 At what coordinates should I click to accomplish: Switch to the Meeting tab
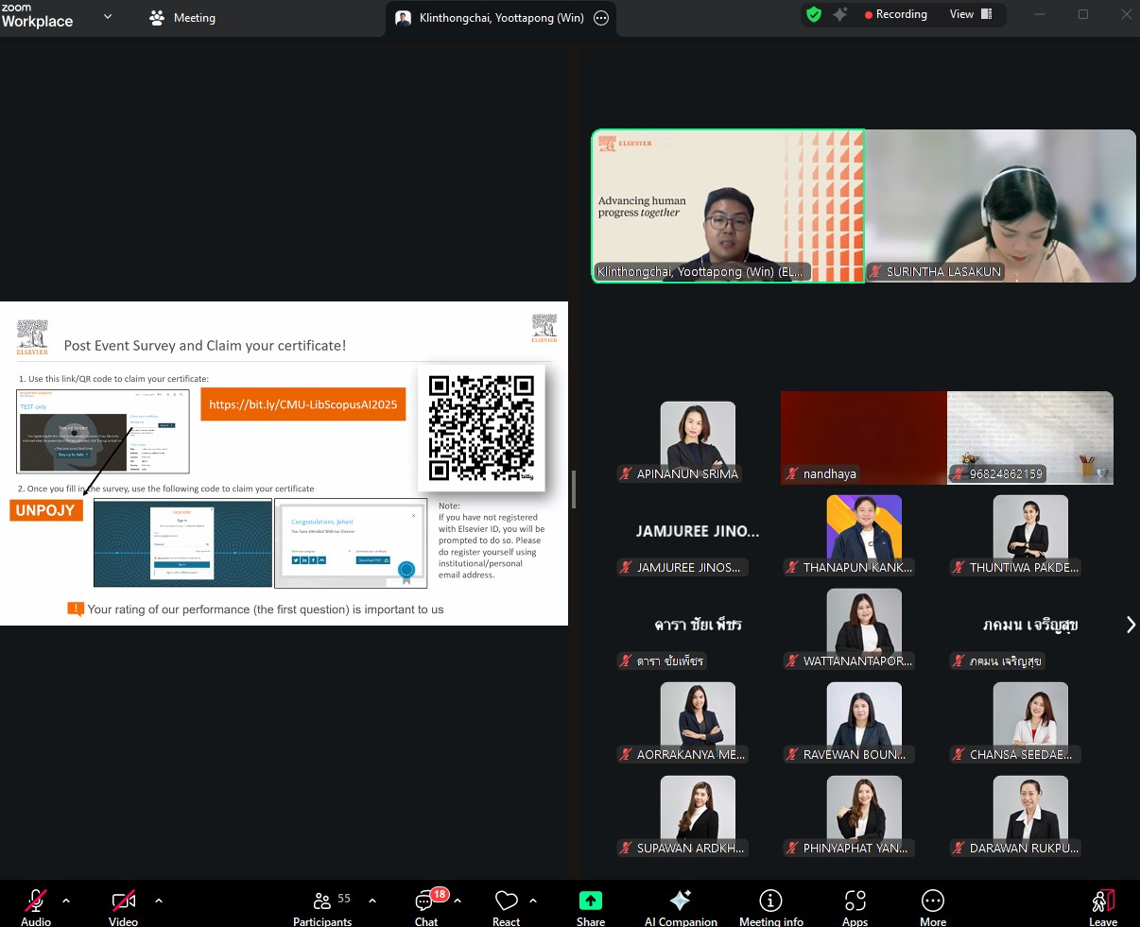(x=182, y=18)
